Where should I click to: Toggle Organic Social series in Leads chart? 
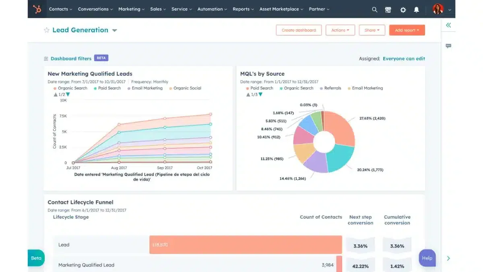pos(185,88)
